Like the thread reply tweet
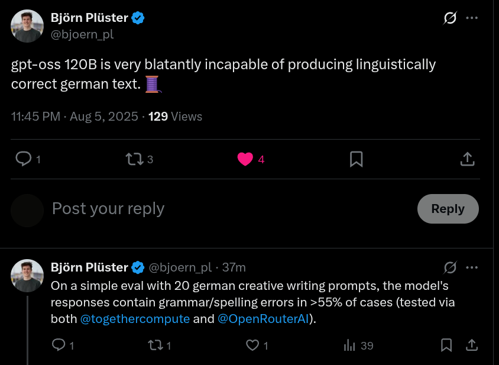The height and width of the screenshot is (365, 499). tap(252, 345)
